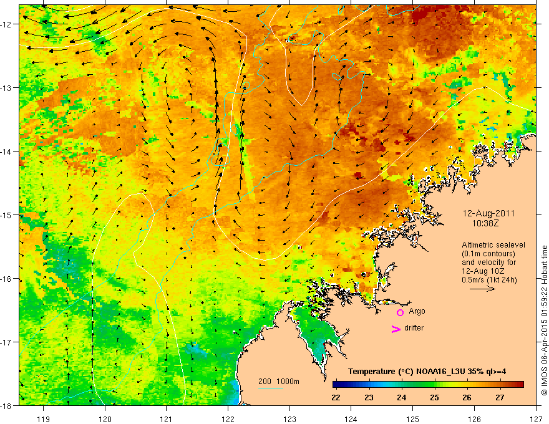This screenshot has width=549, height=424.
Task: Click the magenta drifter arrowhead legend marker
Action: click(x=396, y=329)
